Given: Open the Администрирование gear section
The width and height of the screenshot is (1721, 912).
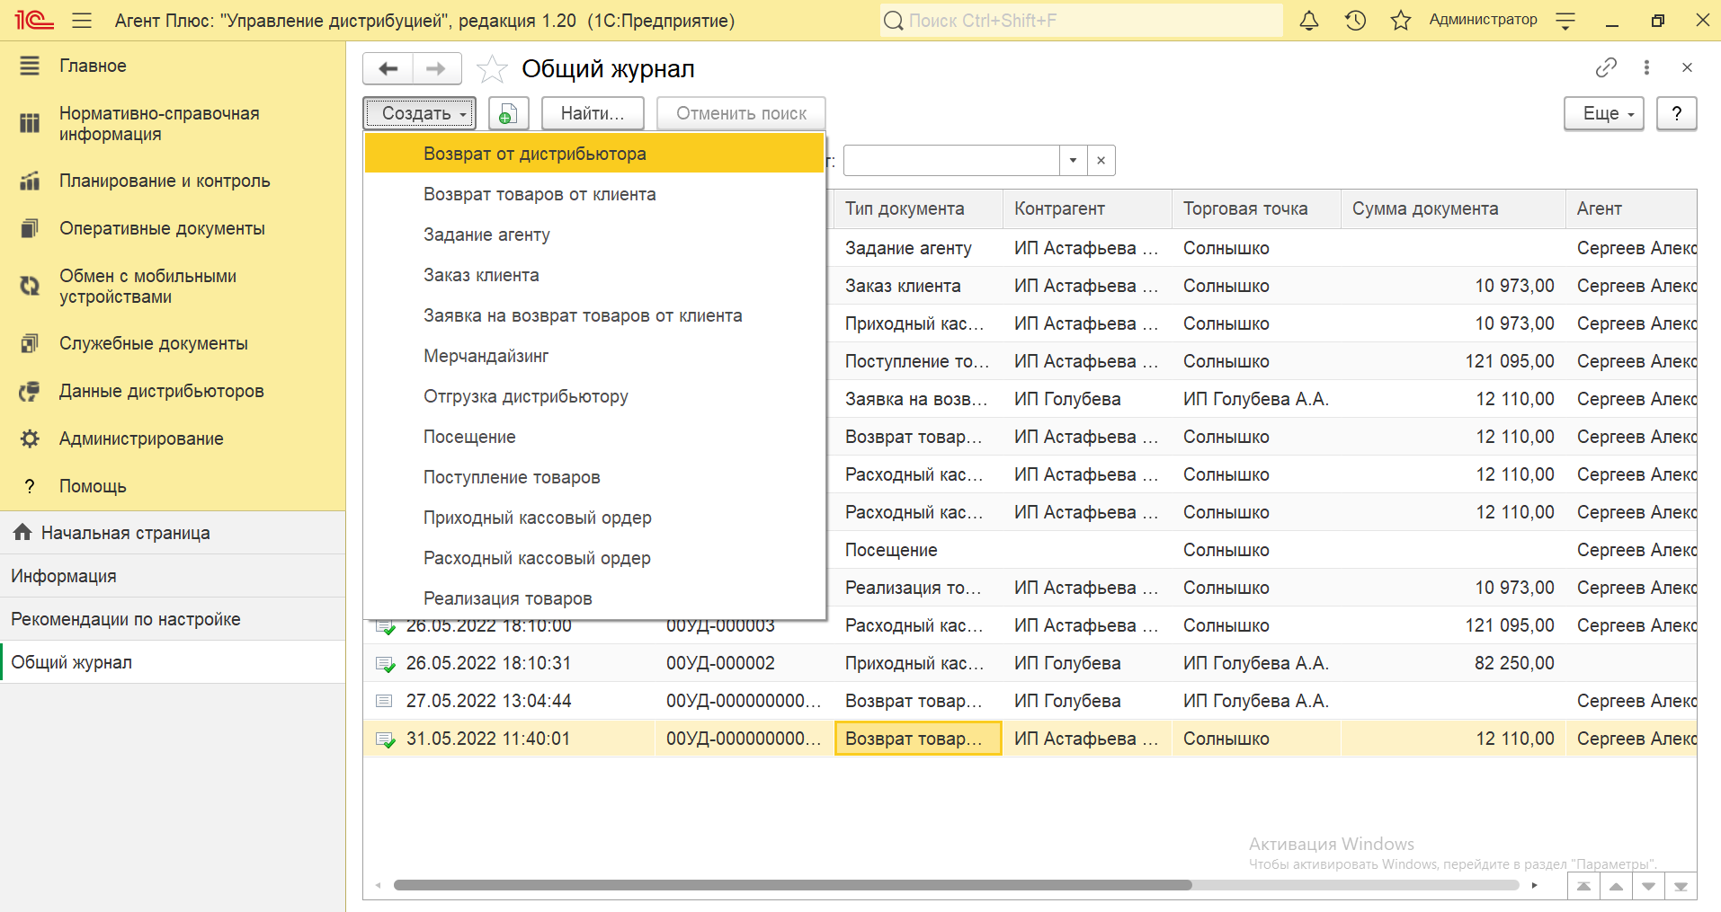Looking at the screenshot, I should pos(141,438).
